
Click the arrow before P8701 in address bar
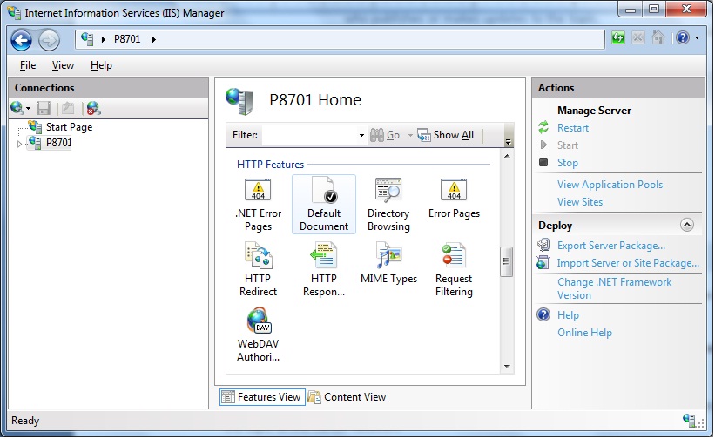click(104, 40)
